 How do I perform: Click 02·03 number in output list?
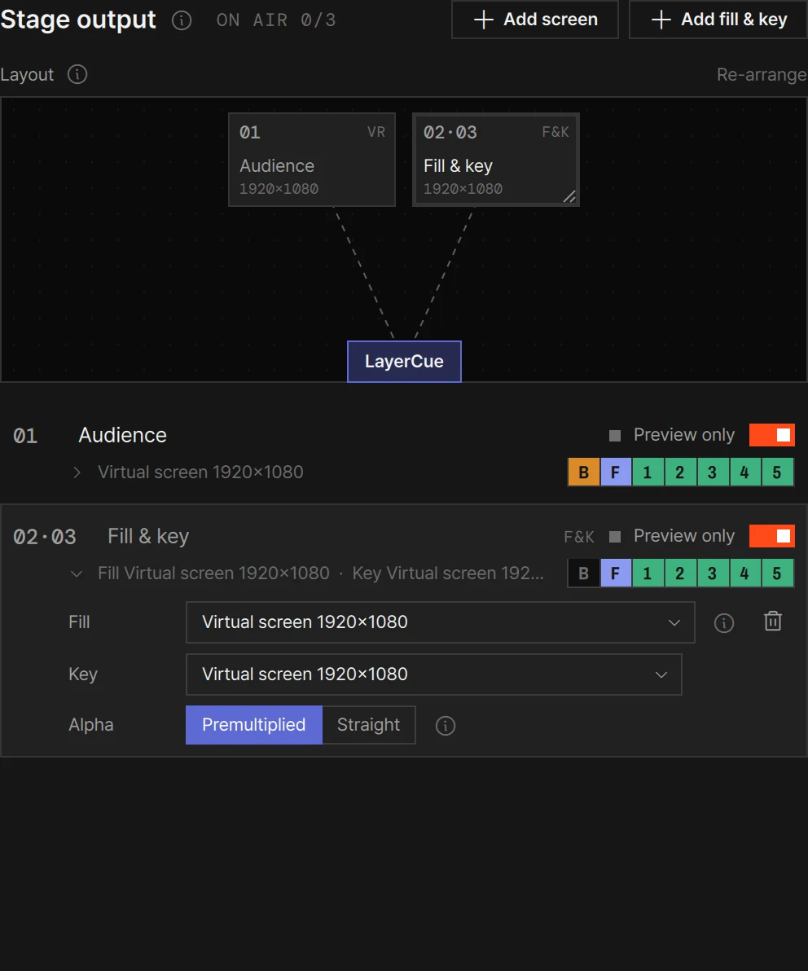point(45,537)
